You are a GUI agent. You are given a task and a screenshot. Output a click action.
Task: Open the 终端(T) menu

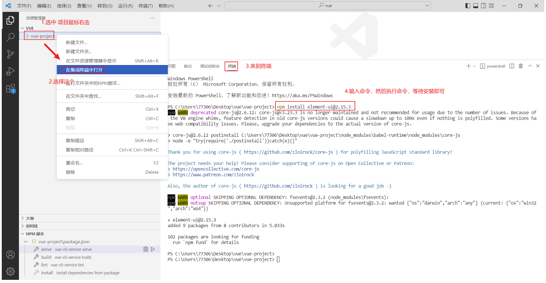pyautogui.click(x=145, y=6)
